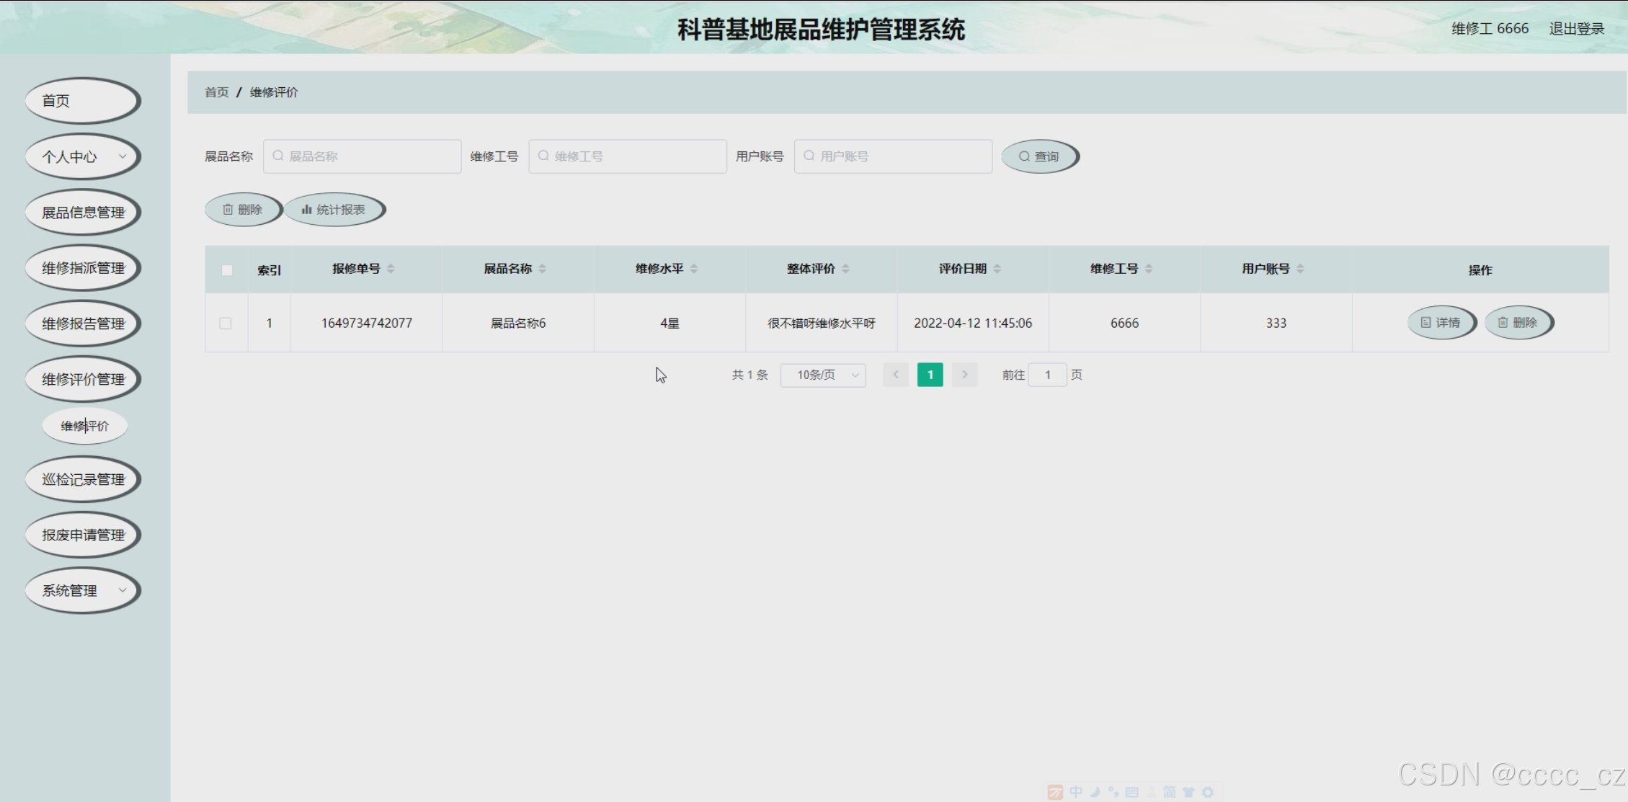The image size is (1628, 802).
Task: Open the 10条/页 page size dropdown
Action: [x=823, y=375]
